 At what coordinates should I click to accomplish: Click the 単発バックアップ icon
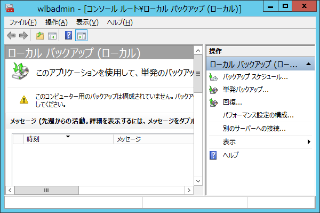click(213, 90)
